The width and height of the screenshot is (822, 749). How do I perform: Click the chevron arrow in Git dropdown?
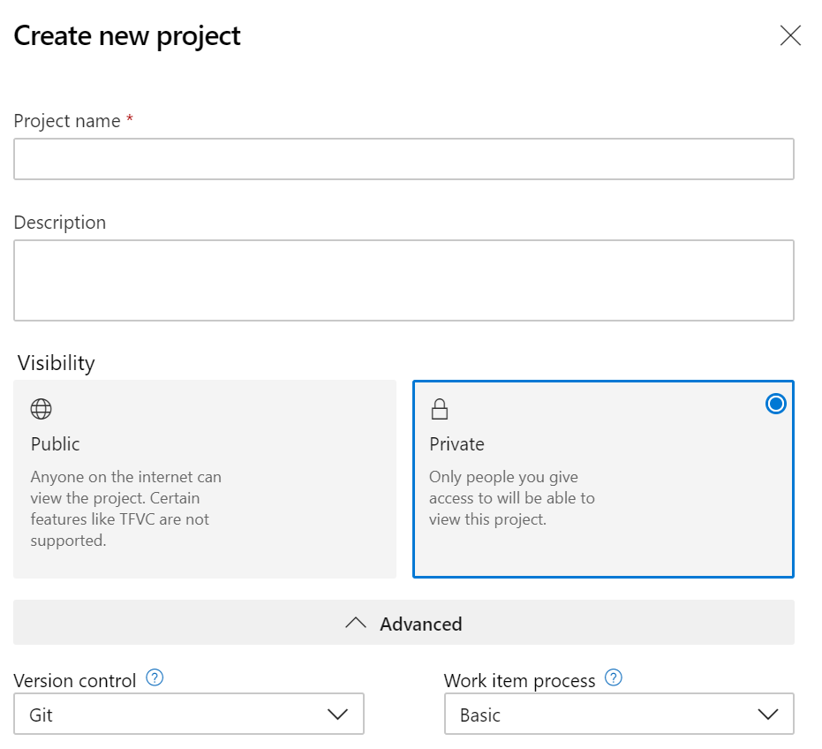point(337,715)
